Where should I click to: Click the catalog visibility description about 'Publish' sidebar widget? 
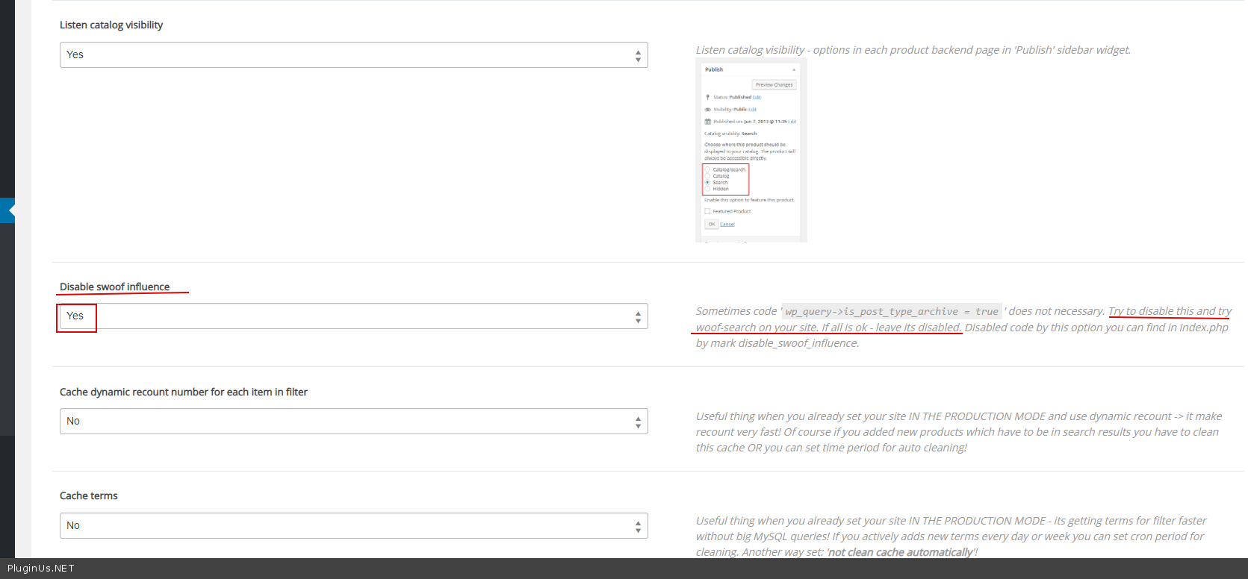pos(913,50)
